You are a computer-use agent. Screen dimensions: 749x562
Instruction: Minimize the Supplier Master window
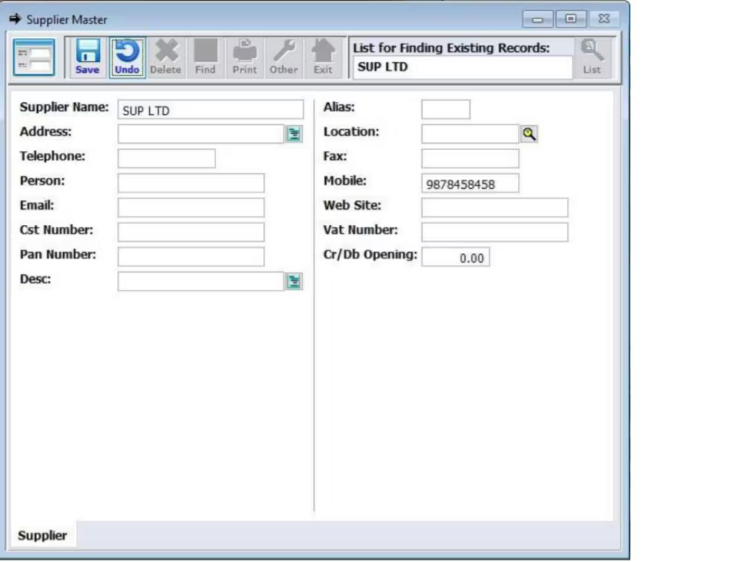tap(537, 19)
